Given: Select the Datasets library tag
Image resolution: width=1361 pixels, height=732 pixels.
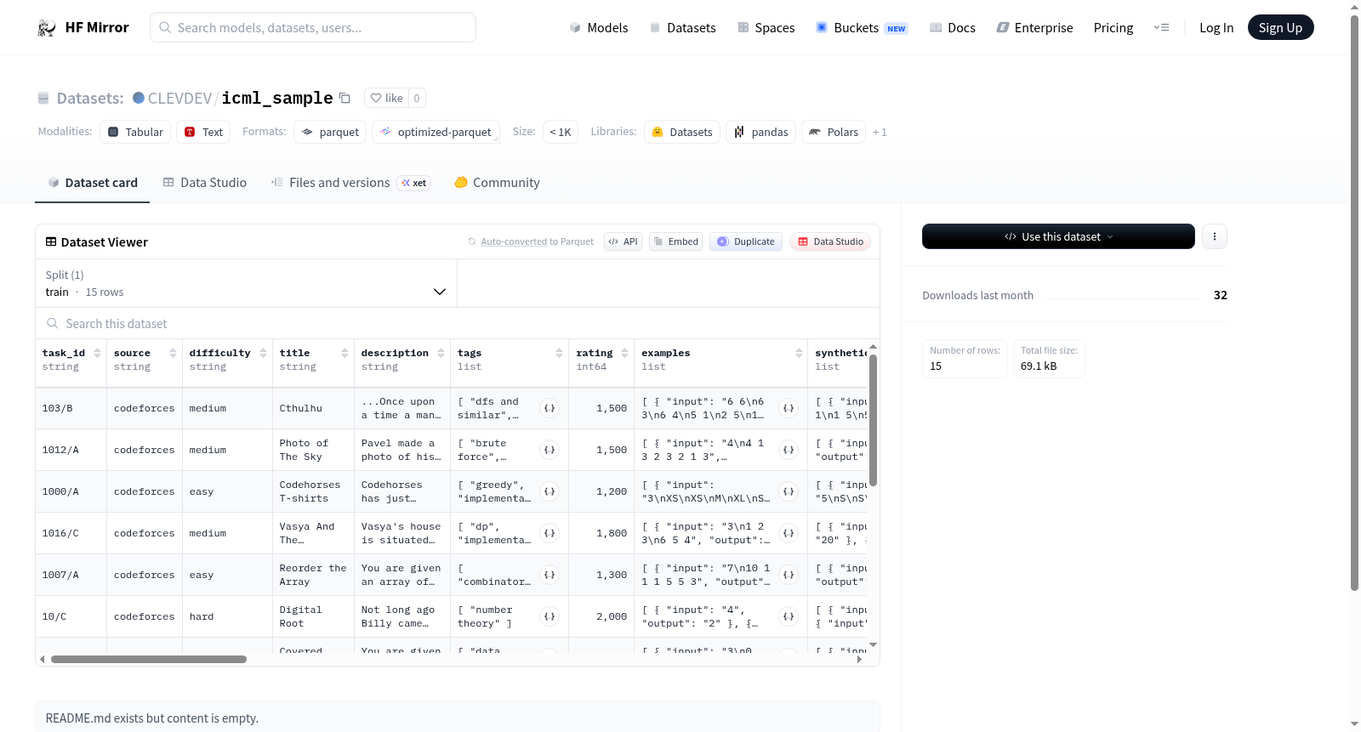Looking at the screenshot, I should point(682,132).
